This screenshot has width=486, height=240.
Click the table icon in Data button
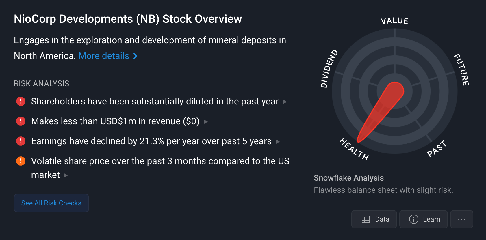click(366, 219)
